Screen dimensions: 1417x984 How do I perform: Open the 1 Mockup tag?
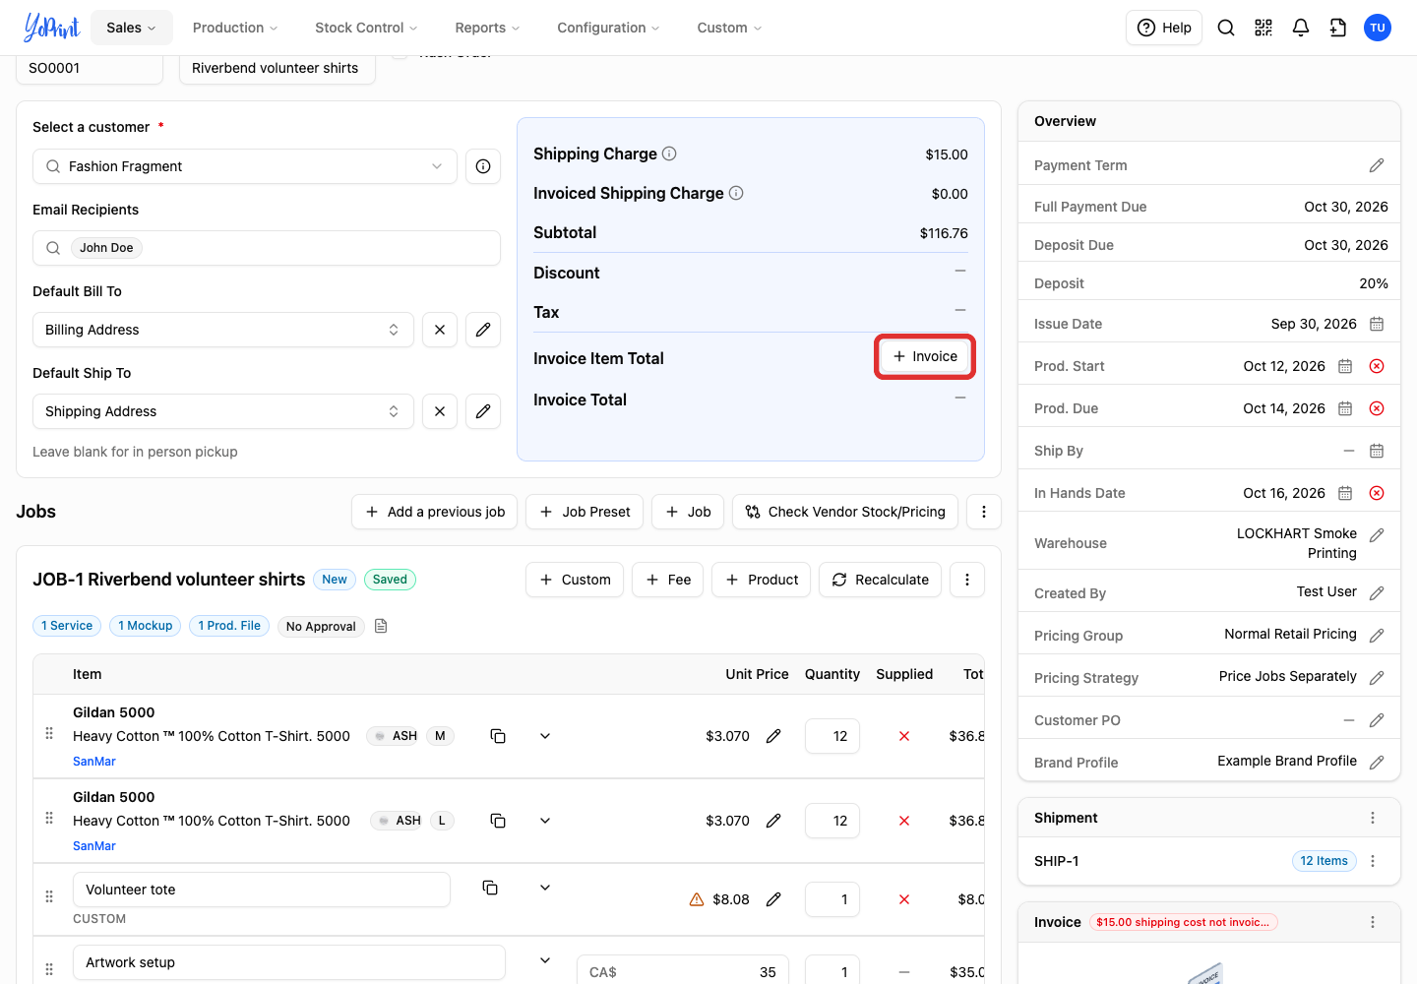(x=146, y=626)
